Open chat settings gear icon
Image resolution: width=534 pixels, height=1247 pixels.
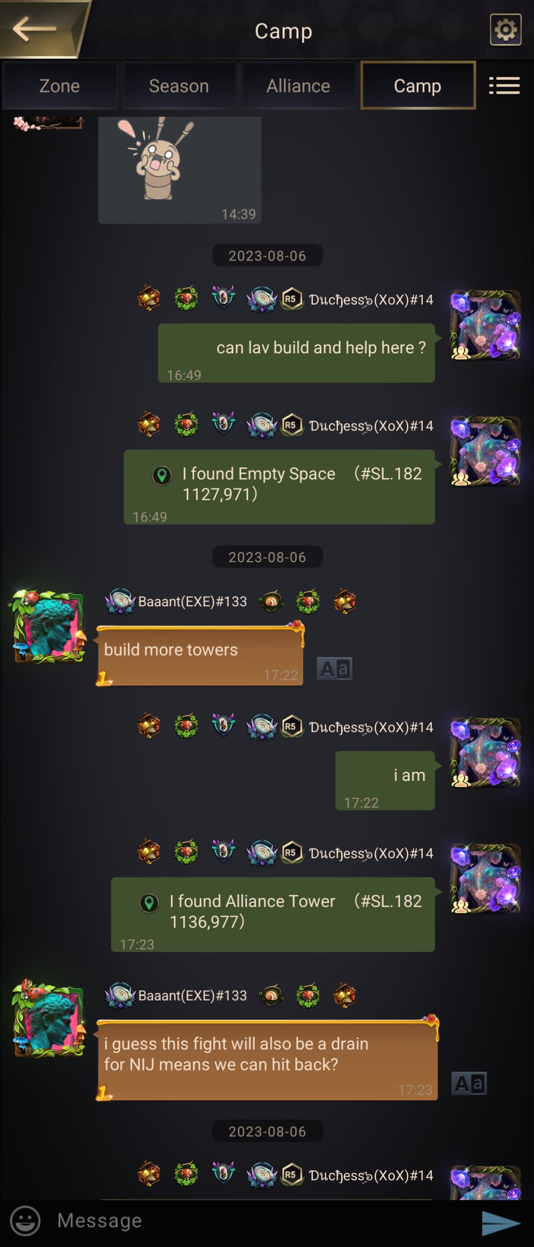point(505,30)
